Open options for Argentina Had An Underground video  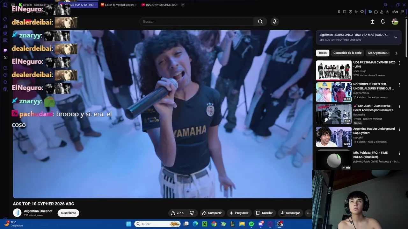click(399, 129)
